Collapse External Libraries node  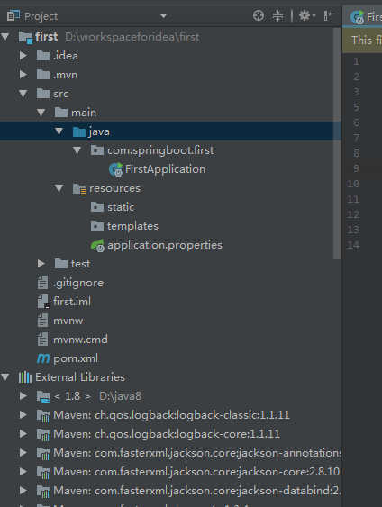pos(5,377)
